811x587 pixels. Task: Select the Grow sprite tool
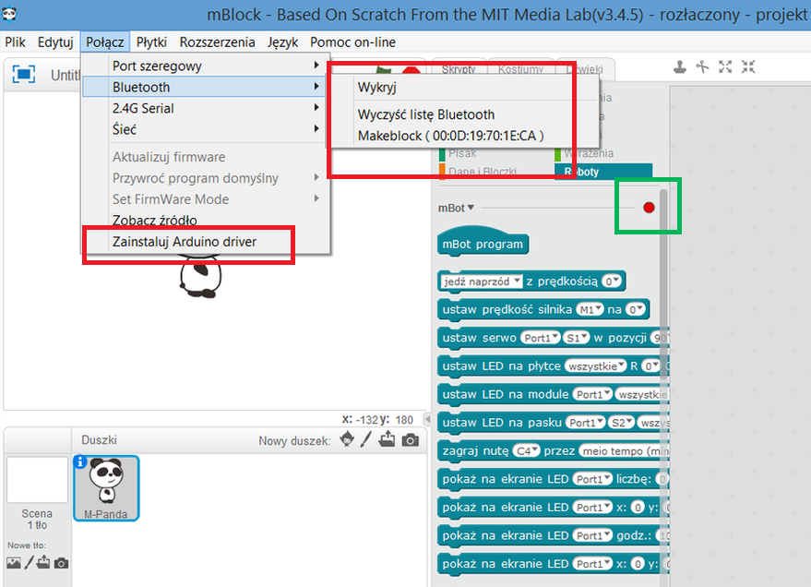tap(725, 66)
